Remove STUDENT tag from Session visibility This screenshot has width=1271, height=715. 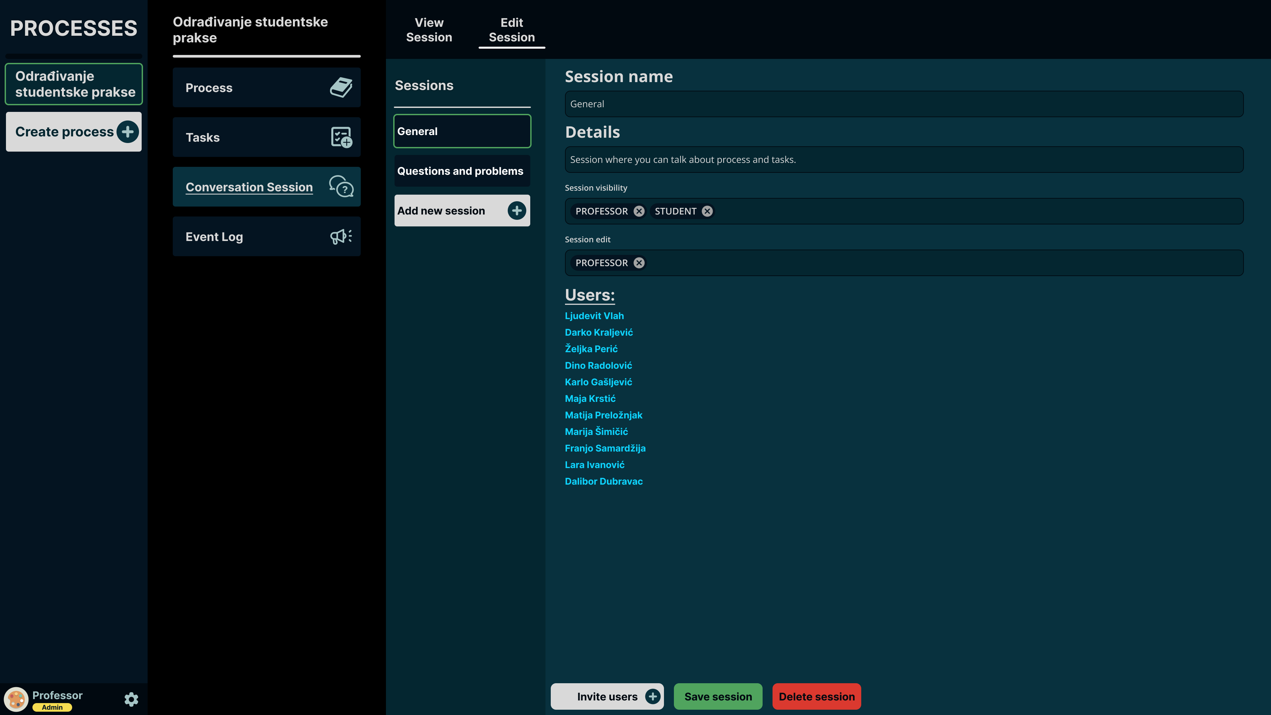click(x=707, y=211)
